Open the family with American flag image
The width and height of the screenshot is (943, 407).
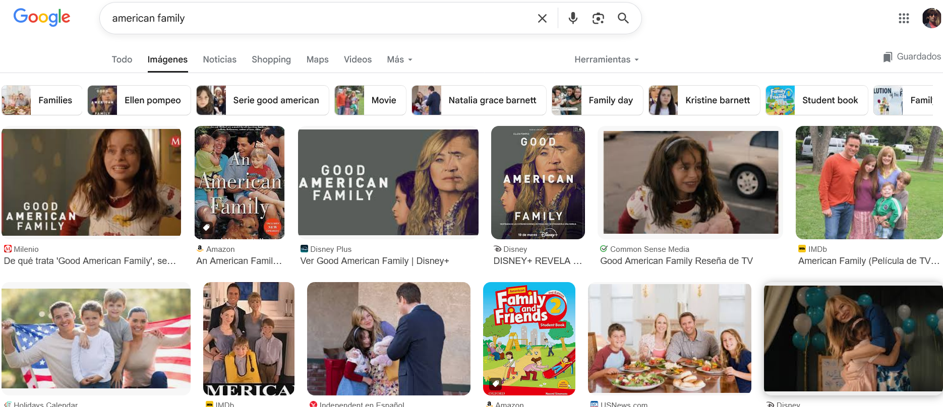pyautogui.click(x=96, y=338)
